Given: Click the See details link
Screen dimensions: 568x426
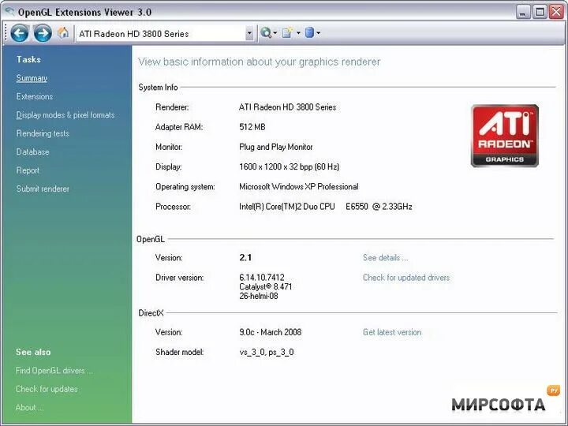Looking at the screenshot, I should pyautogui.click(x=386, y=258).
